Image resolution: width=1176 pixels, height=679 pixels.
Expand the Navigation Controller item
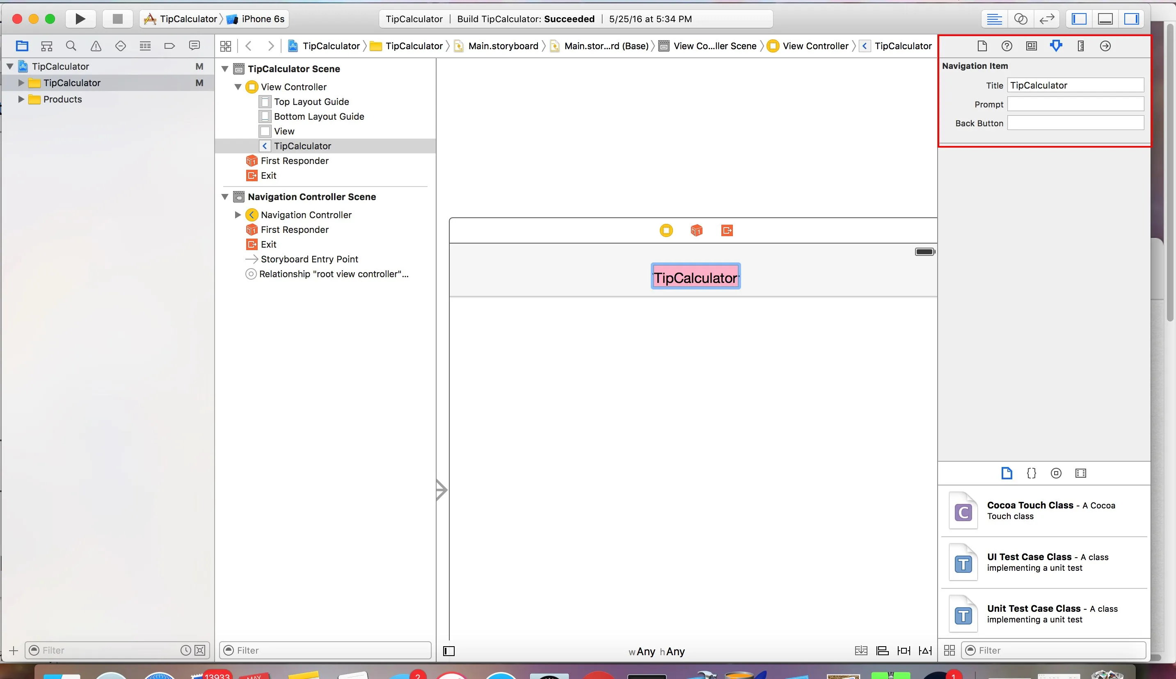[238, 215]
